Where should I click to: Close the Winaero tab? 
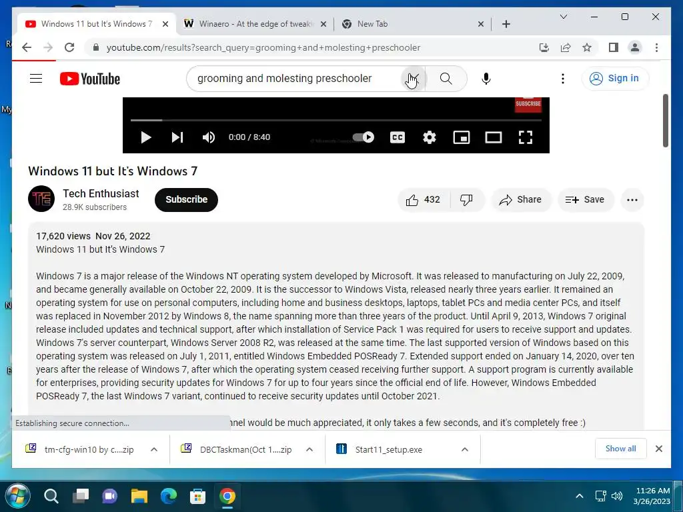[x=323, y=24]
